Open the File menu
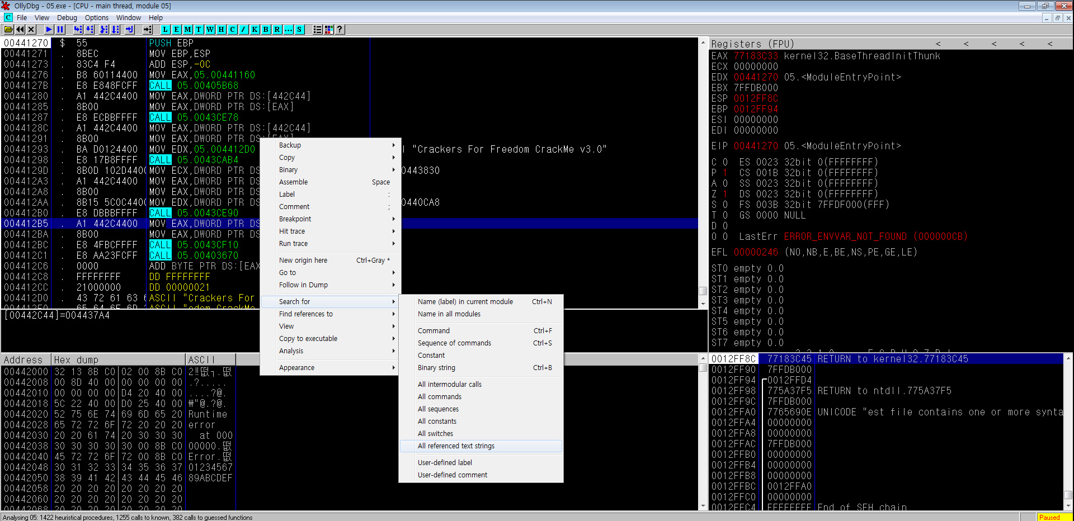The image size is (1074, 521). pyautogui.click(x=22, y=18)
